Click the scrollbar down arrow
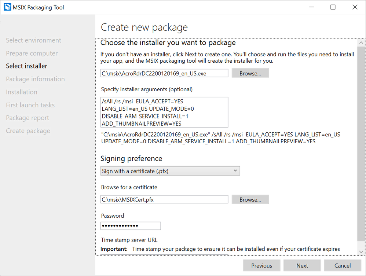 tap(361, 252)
